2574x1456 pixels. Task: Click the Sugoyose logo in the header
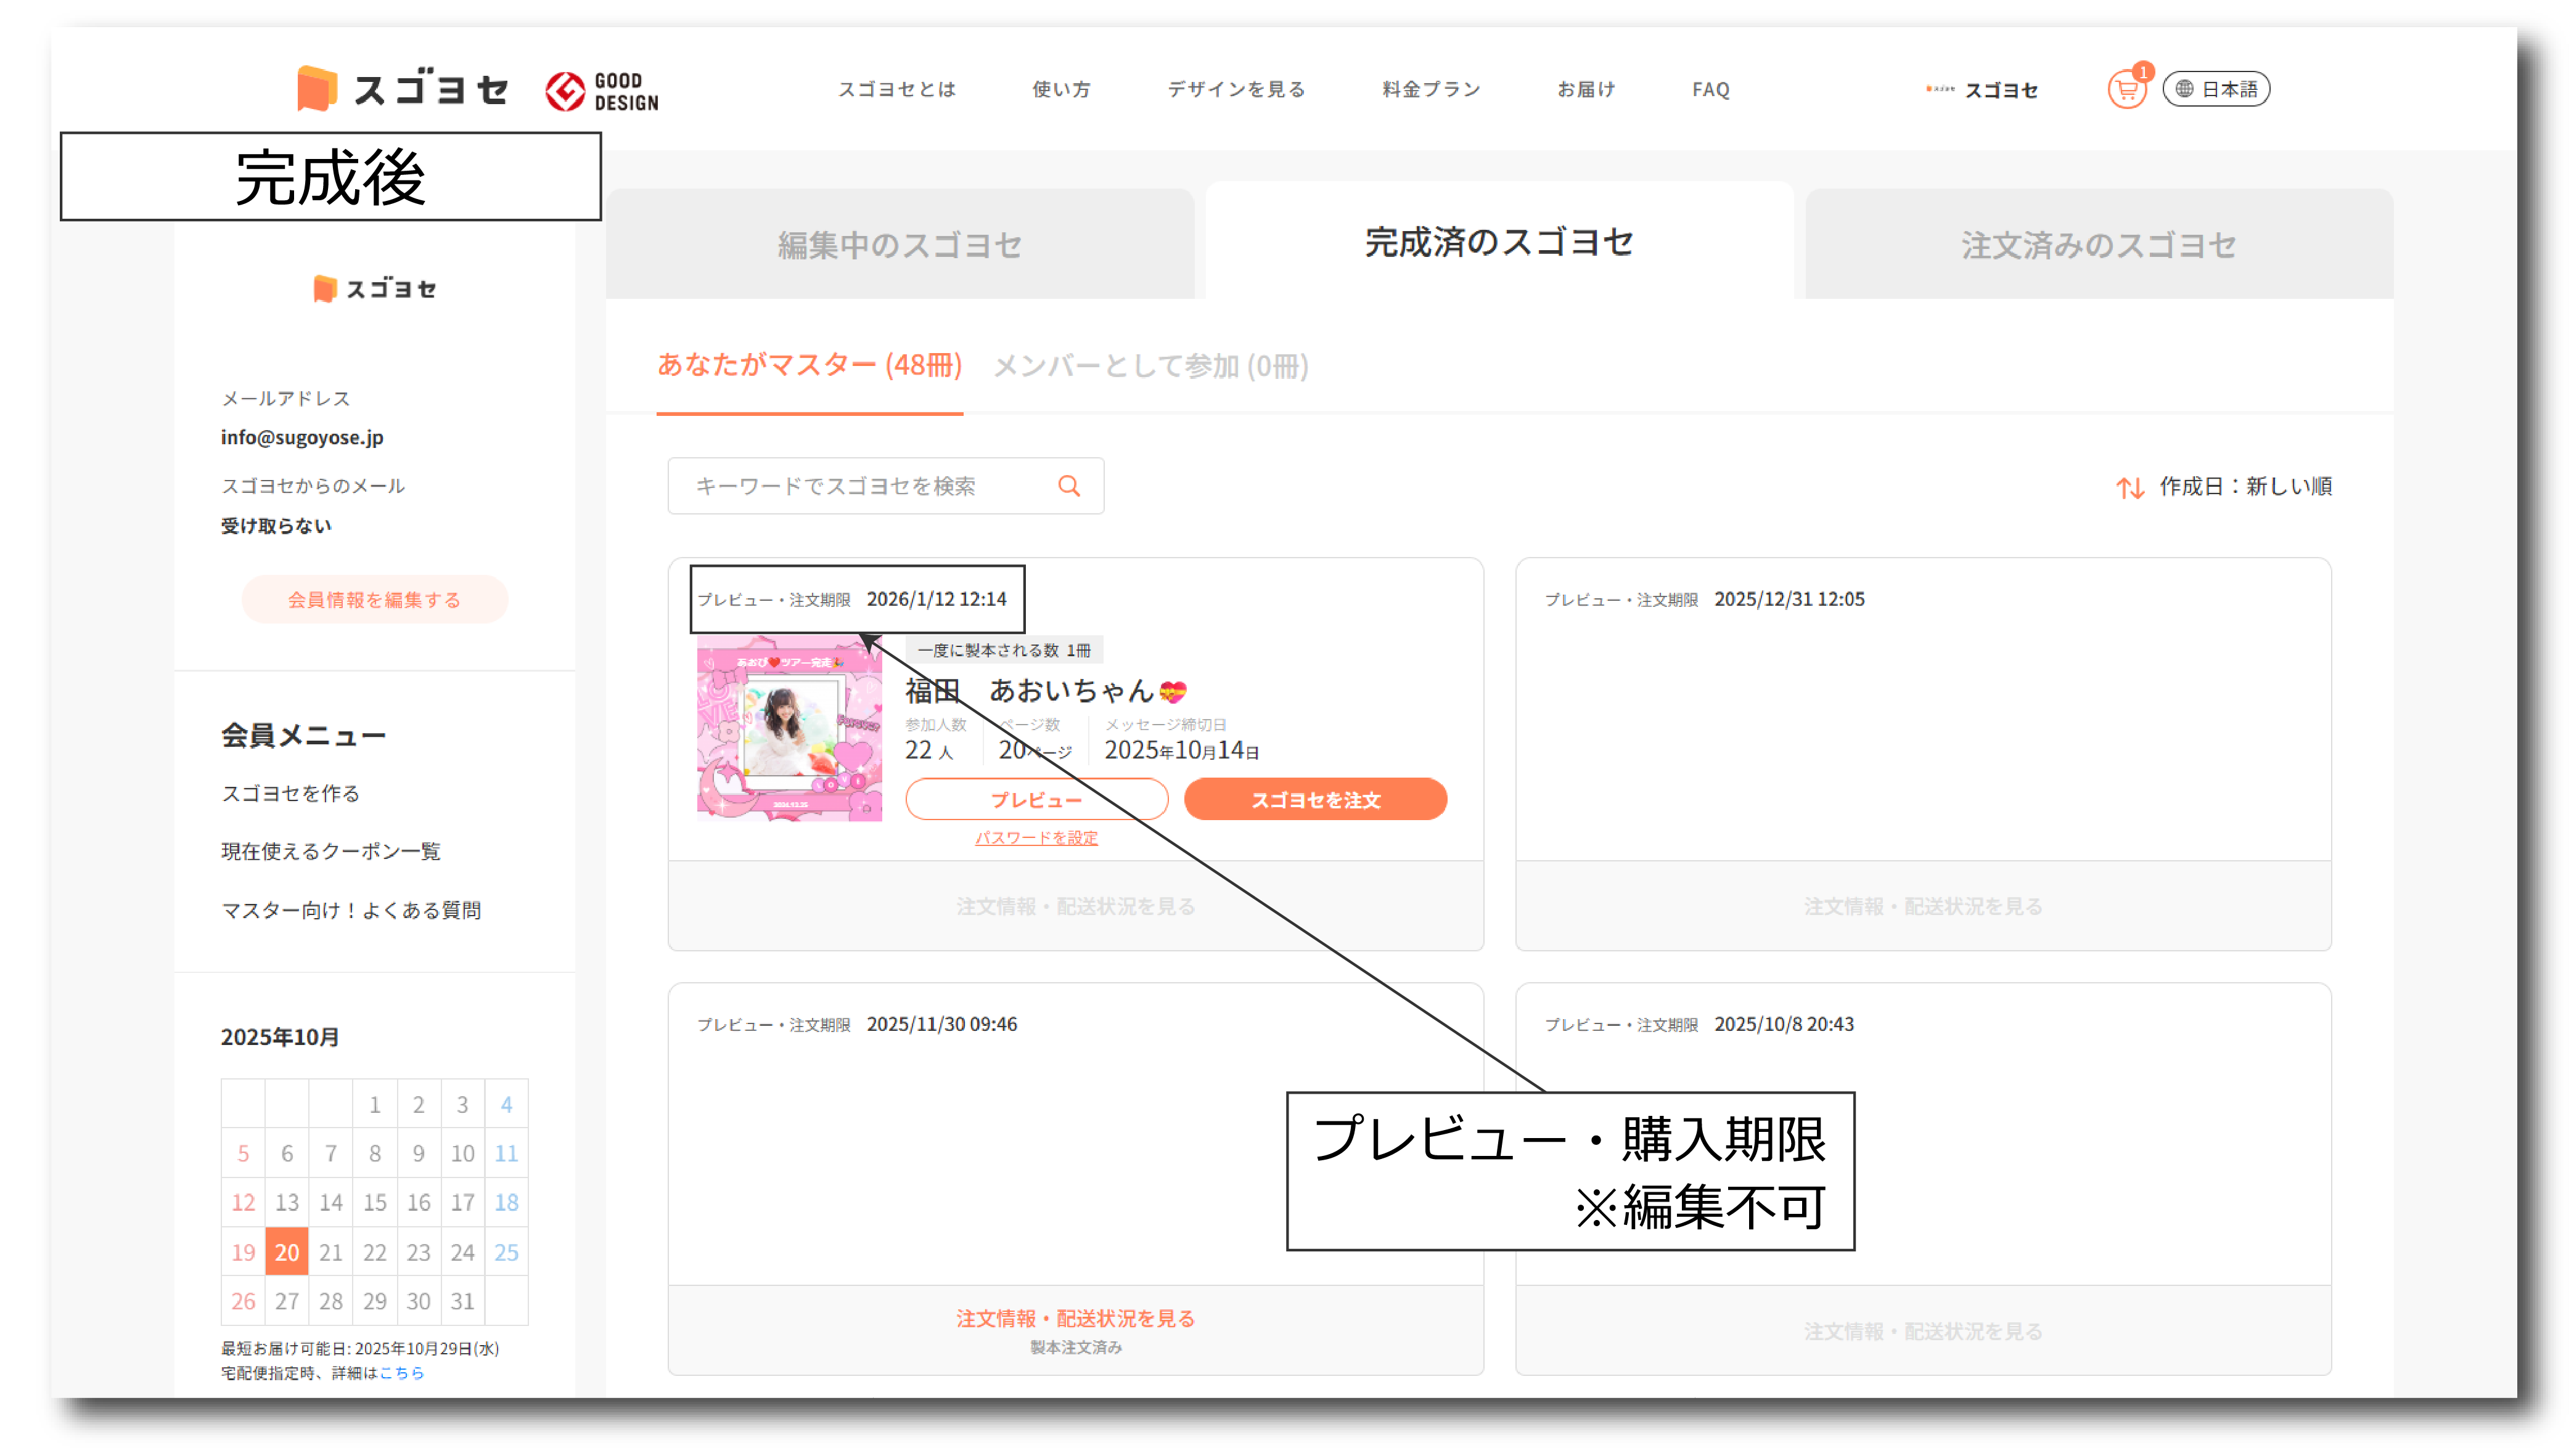[x=403, y=89]
